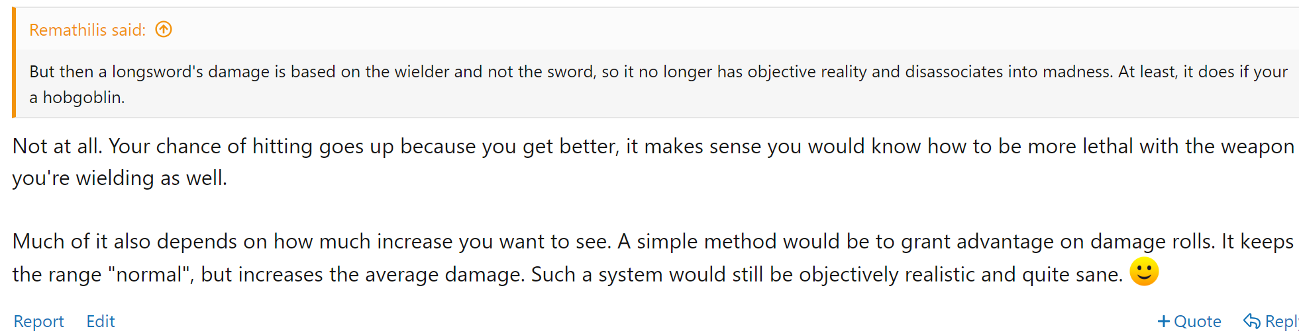Open the 'Remathilis said:' quote source link

[x=87, y=30]
